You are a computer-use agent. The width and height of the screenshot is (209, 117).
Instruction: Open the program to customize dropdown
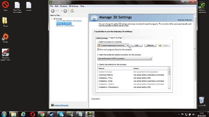click(x=113, y=45)
